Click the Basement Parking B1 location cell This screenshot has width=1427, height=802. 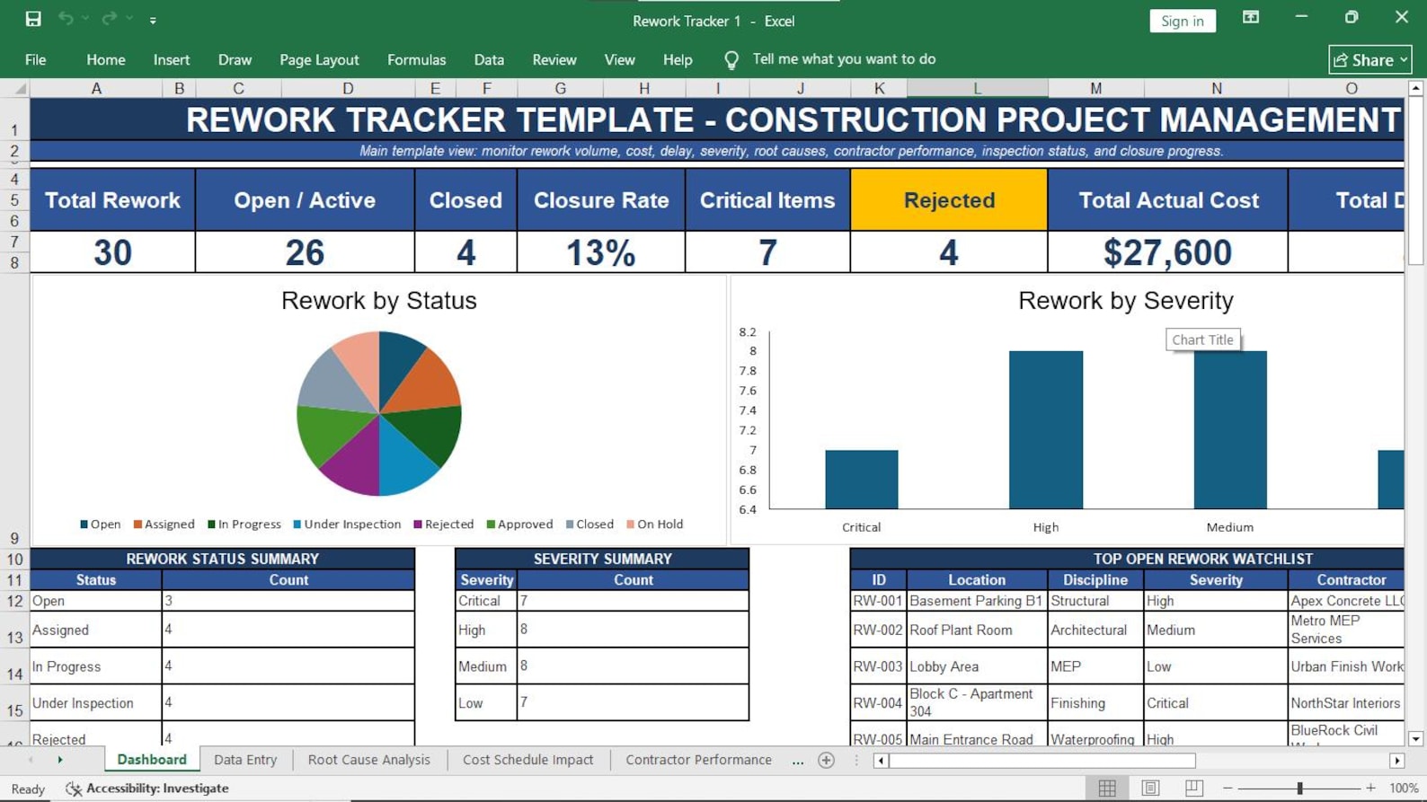(977, 601)
